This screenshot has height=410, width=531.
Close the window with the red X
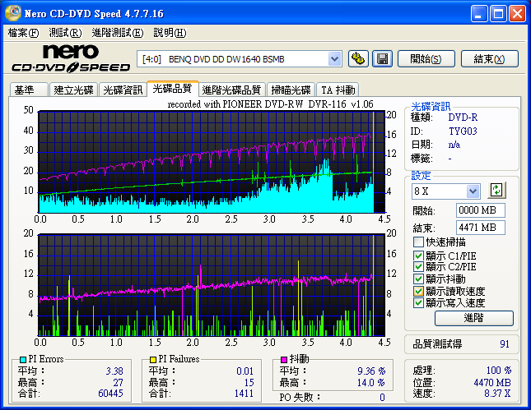[x=517, y=14]
